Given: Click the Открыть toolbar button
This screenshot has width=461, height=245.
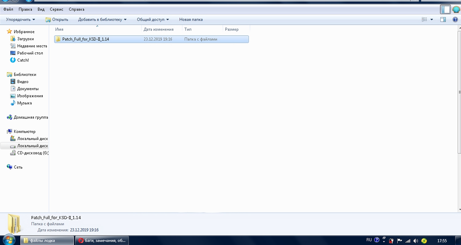Looking at the screenshot, I should [57, 19].
